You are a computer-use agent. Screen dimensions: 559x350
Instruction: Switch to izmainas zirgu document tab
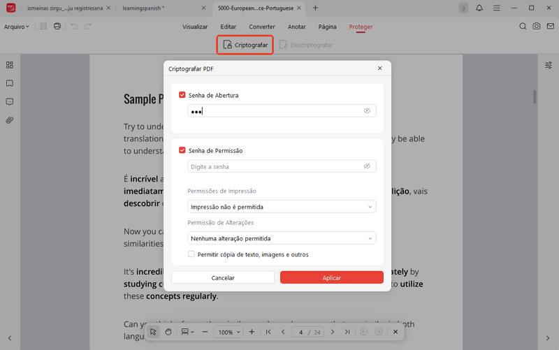(65, 8)
